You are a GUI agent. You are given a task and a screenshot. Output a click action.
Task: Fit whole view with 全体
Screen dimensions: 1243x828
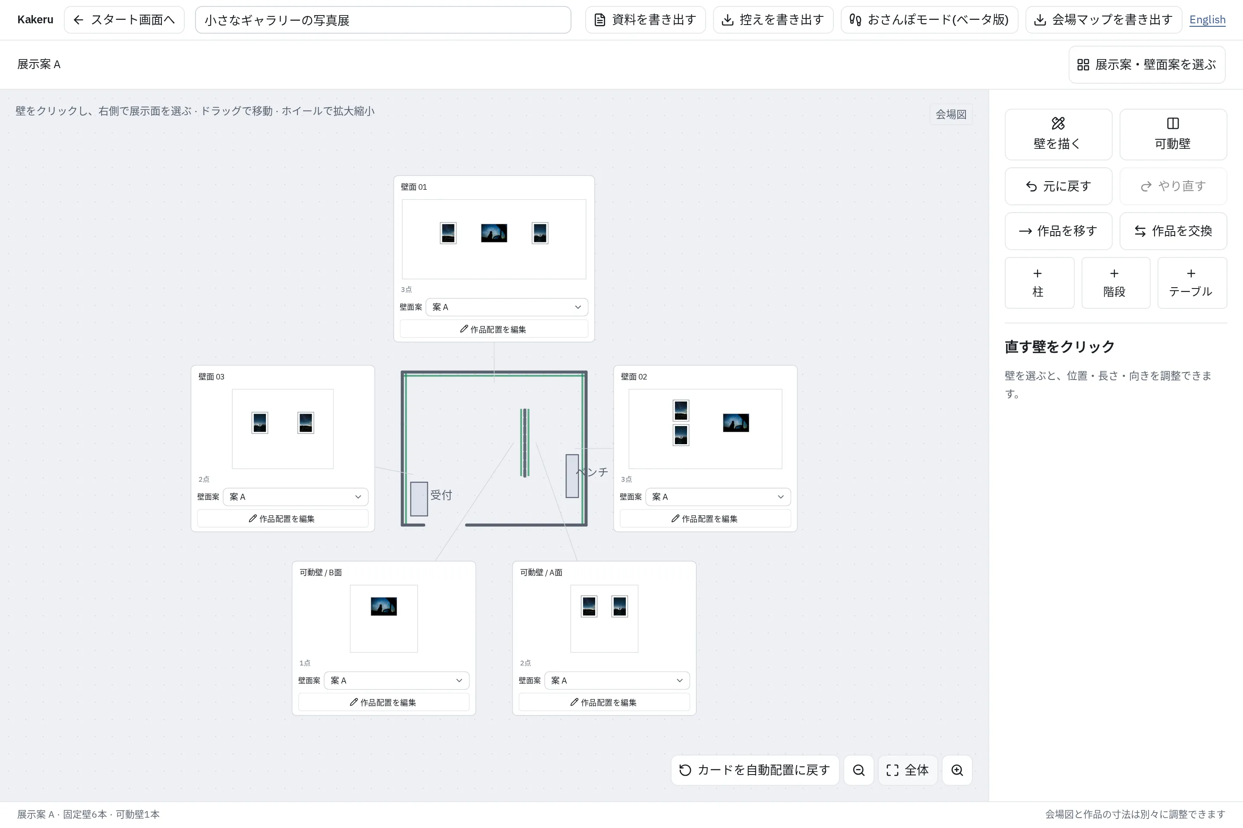[x=907, y=770]
